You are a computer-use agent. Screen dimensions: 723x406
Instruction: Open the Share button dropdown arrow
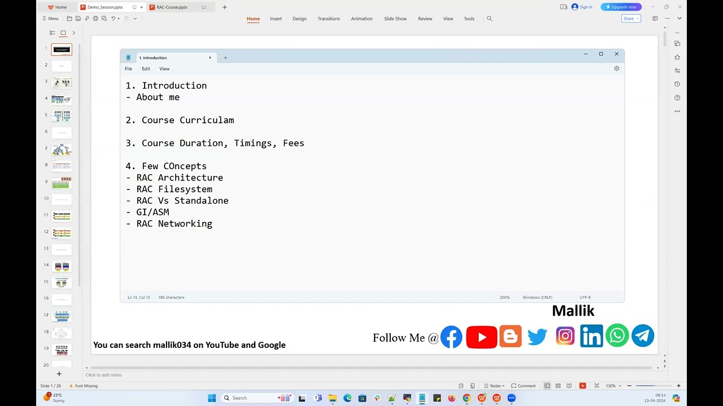[638, 19]
